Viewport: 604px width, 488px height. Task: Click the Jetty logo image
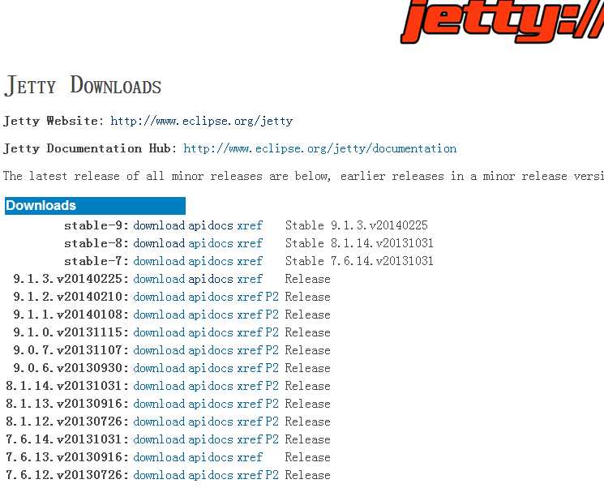(x=503, y=21)
